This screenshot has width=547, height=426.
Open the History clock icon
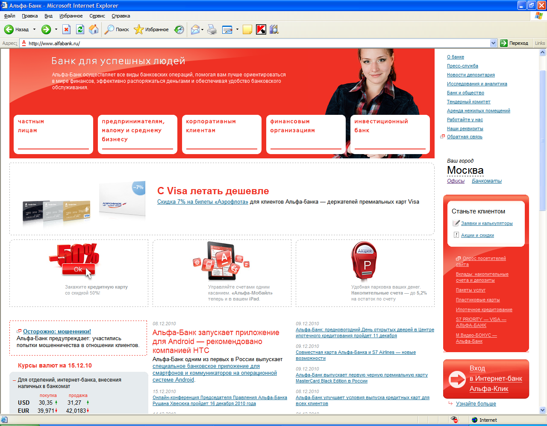pyautogui.click(x=179, y=29)
